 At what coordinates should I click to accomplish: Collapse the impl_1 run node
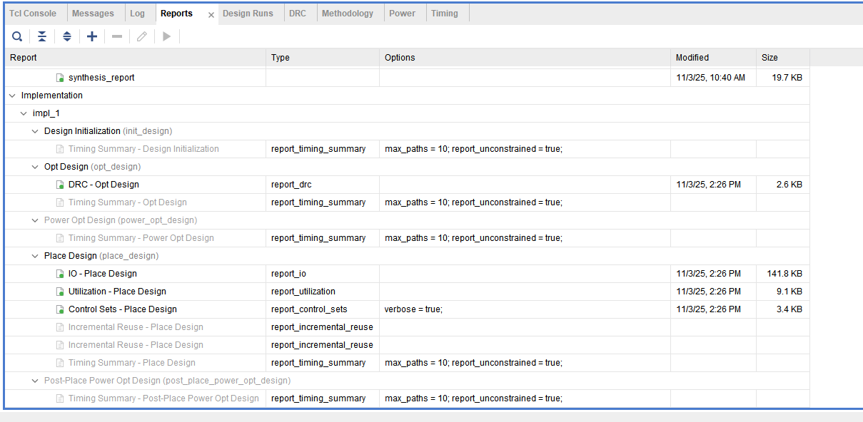(x=24, y=113)
